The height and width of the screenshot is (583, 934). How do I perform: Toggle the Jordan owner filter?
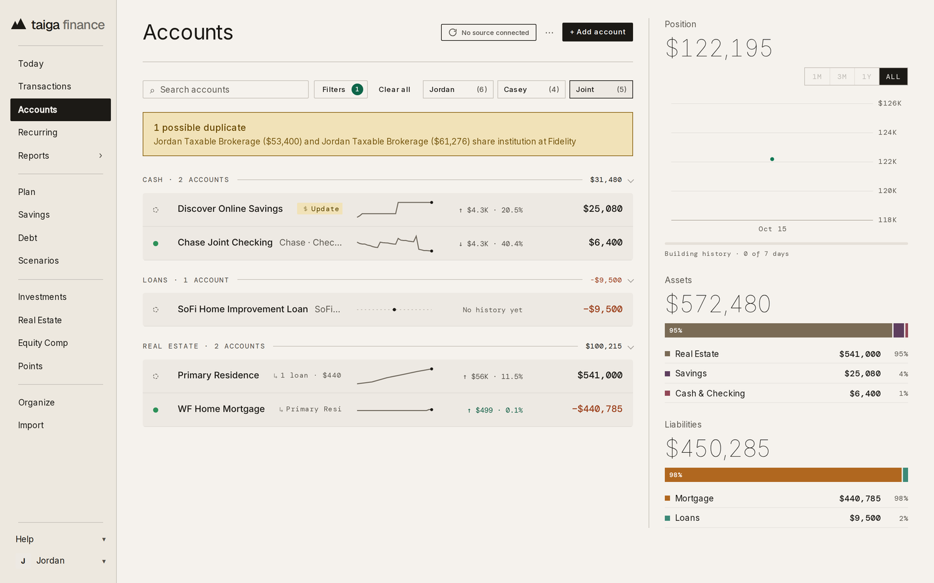pyautogui.click(x=458, y=89)
